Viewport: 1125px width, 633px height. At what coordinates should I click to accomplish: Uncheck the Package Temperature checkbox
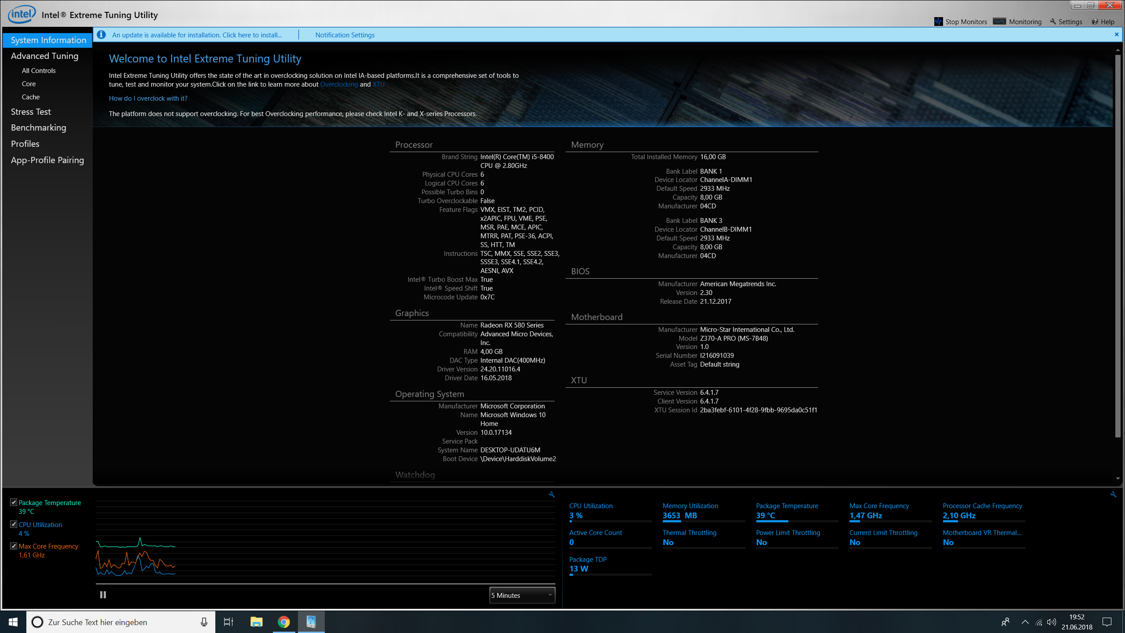pos(14,502)
